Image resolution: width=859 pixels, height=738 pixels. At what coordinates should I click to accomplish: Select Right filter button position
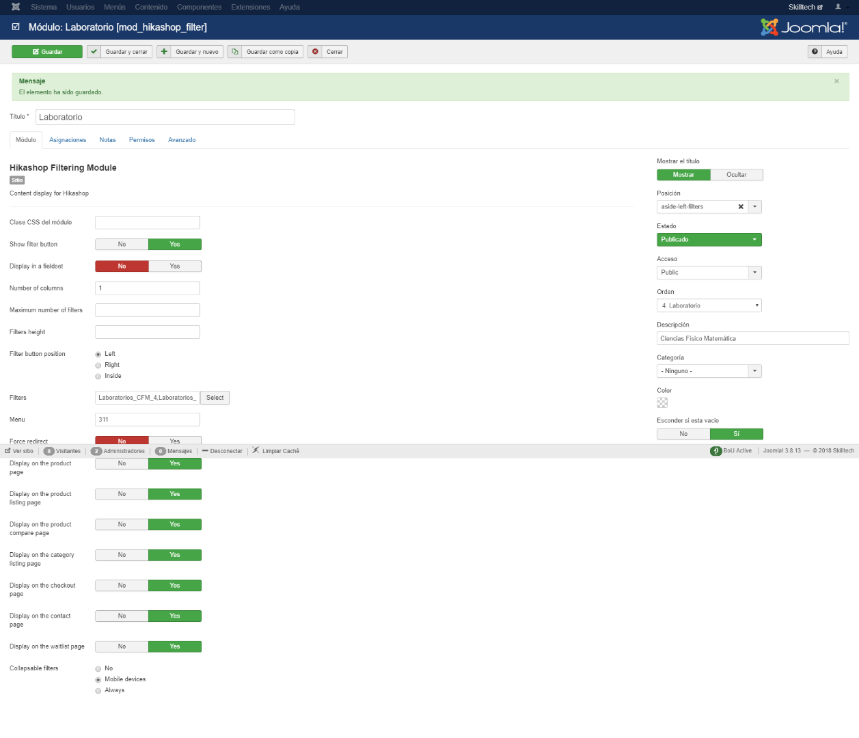click(98, 366)
